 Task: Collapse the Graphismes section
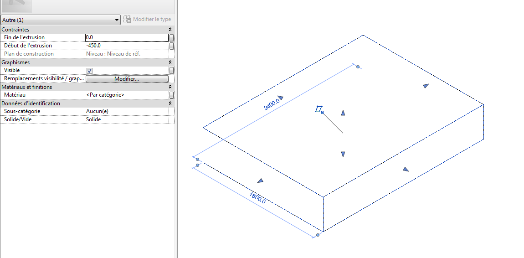click(170, 62)
